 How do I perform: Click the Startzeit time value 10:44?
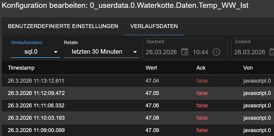pos(200,52)
